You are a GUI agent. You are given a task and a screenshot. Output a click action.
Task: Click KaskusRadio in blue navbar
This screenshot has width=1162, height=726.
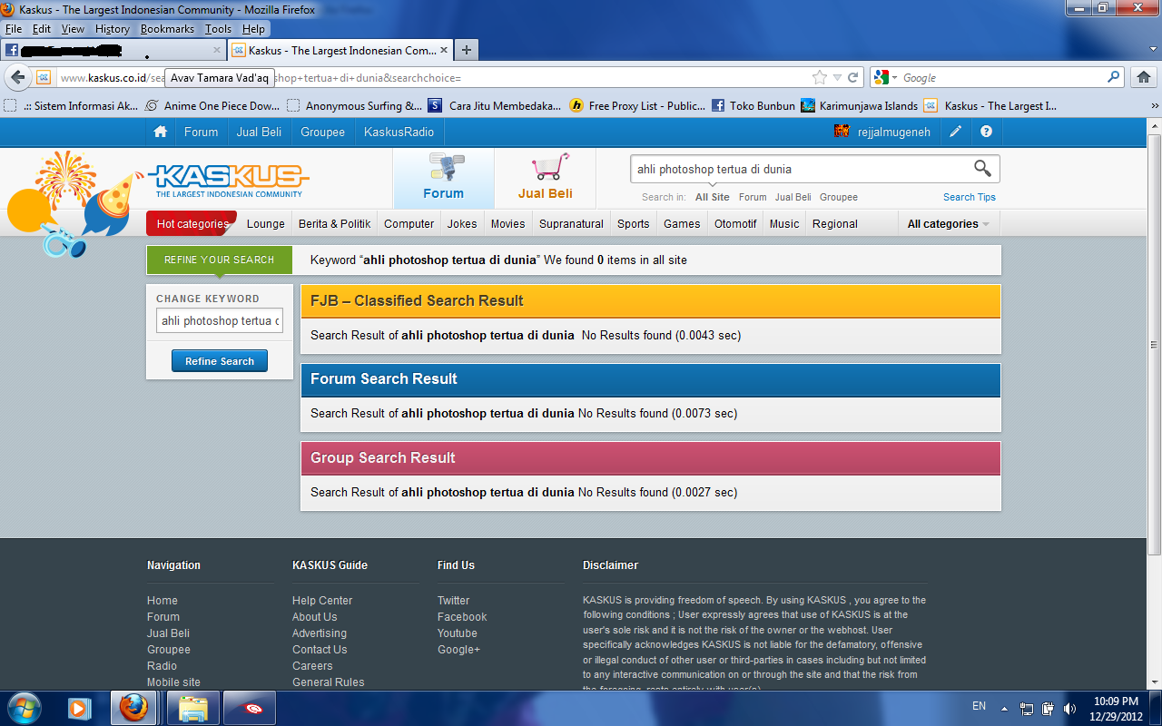pos(399,132)
